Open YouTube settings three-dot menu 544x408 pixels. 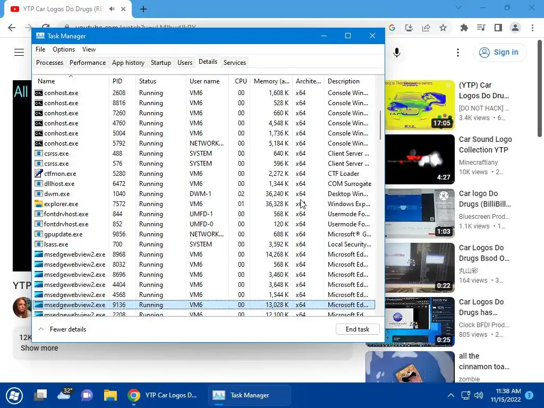coord(458,53)
